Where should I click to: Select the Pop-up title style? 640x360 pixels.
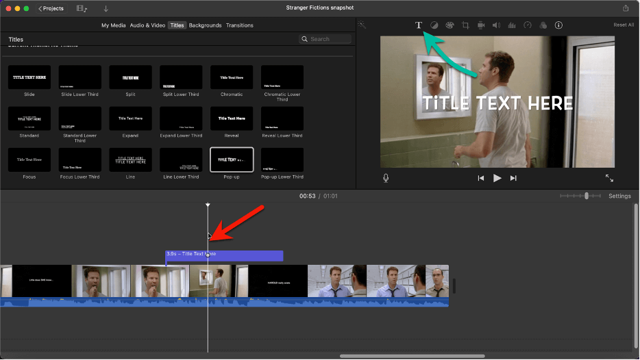coord(232,160)
